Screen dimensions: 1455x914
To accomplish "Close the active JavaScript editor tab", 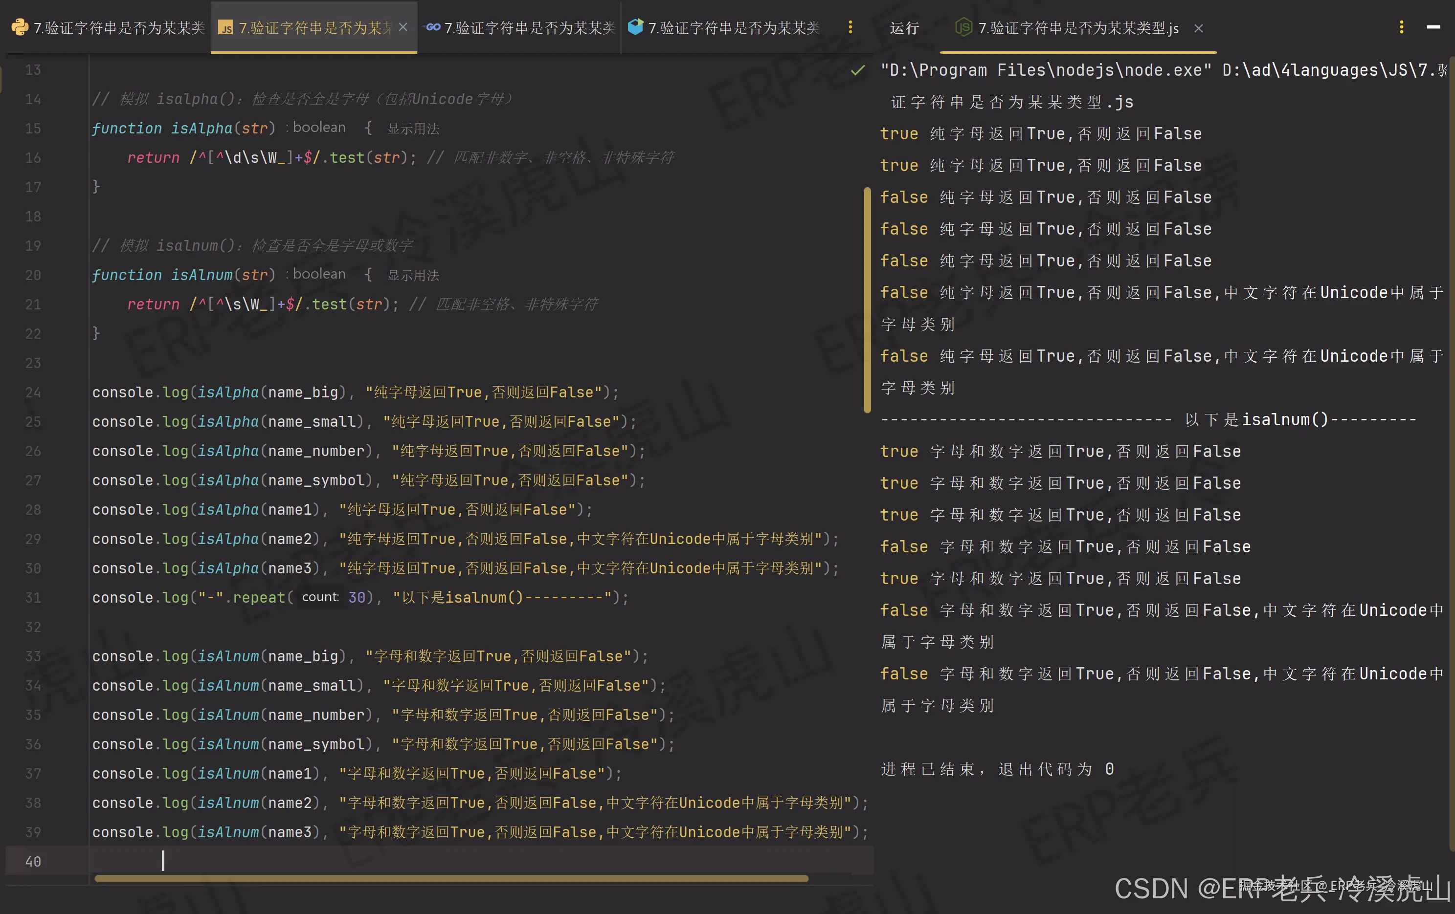I will point(403,27).
